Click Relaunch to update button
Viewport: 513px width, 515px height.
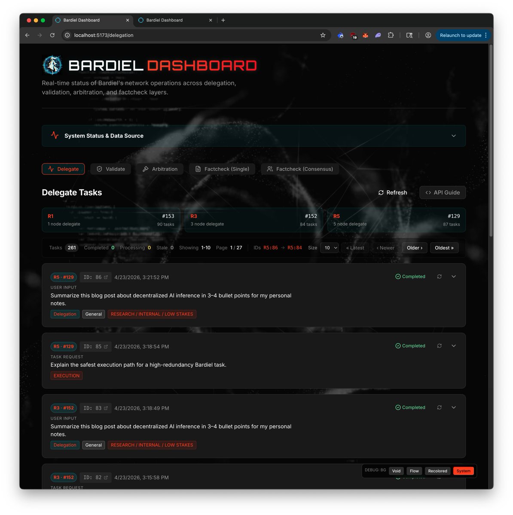click(x=461, y=35)
